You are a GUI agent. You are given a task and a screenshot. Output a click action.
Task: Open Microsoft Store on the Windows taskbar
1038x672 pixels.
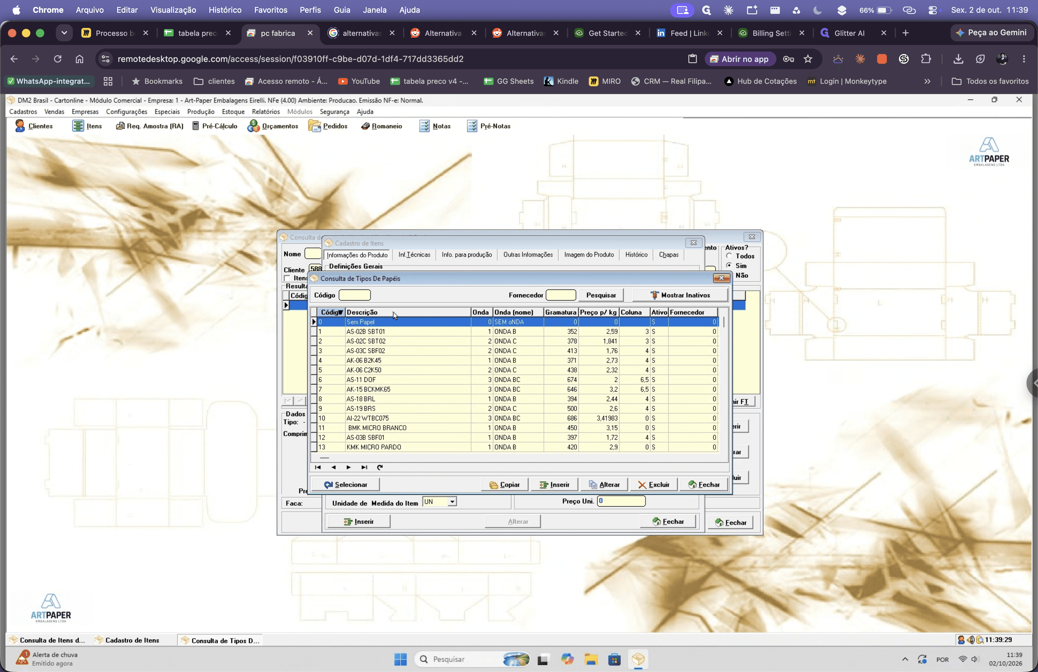(615, 659)
